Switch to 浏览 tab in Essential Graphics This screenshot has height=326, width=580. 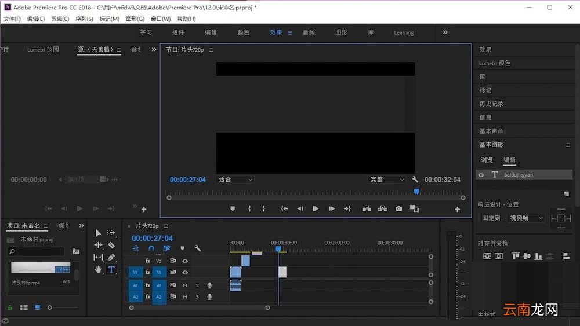(x=487, y=160)
